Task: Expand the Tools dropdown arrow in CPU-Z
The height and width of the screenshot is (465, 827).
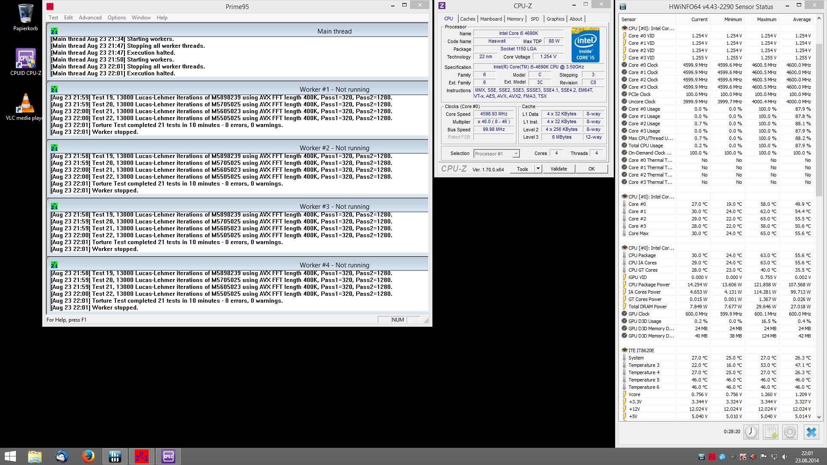Action: [538, 169]
